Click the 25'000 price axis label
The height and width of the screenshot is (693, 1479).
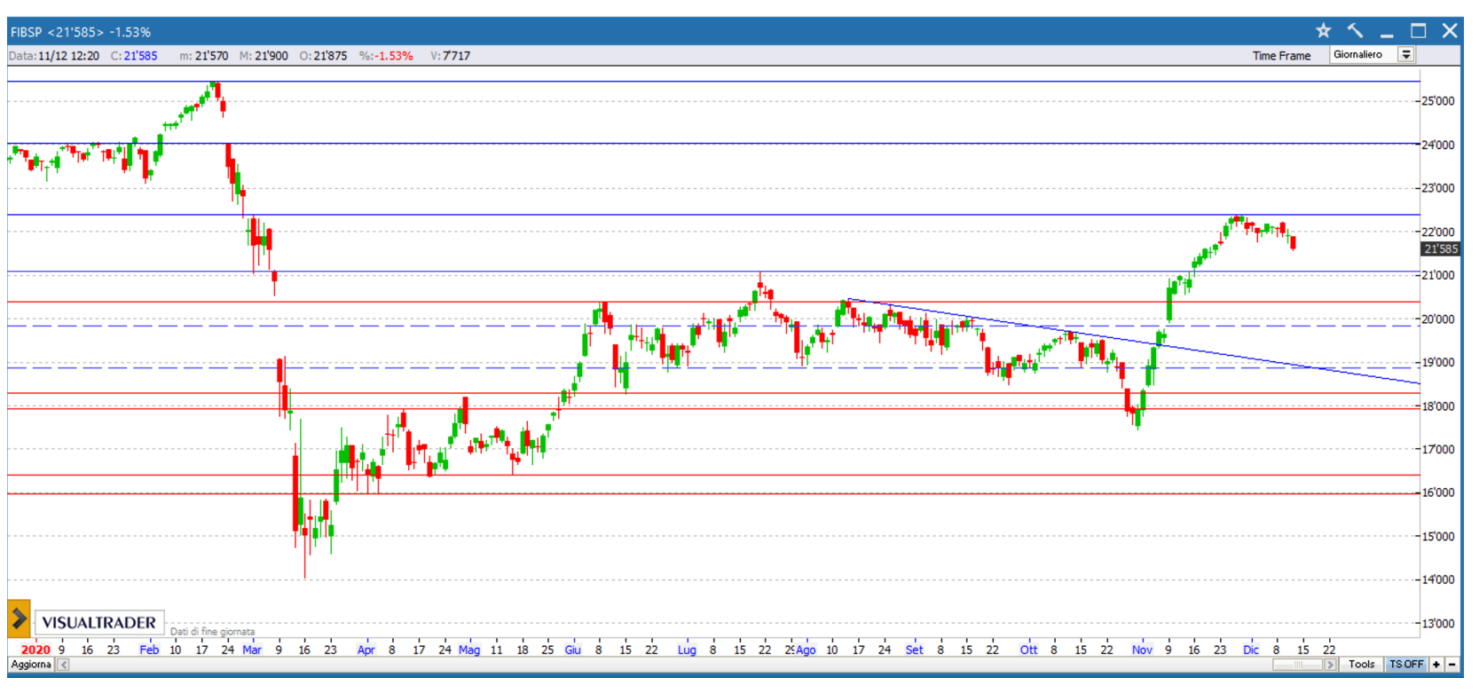pos(1438,101)
